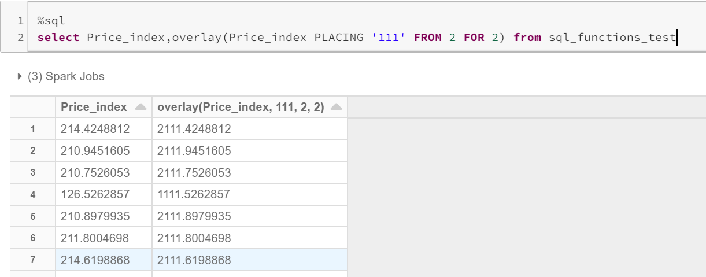Viewport: 706px width, 277px height.
Task: Sort by the overlay column arrow
Action: [x=337, y=107]
